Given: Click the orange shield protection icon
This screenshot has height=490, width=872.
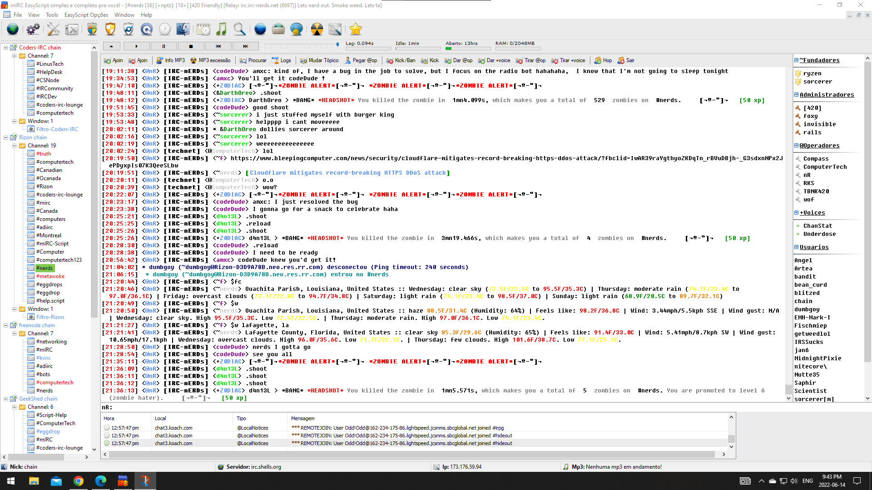Looking at the screenshot, I should 110,29.
